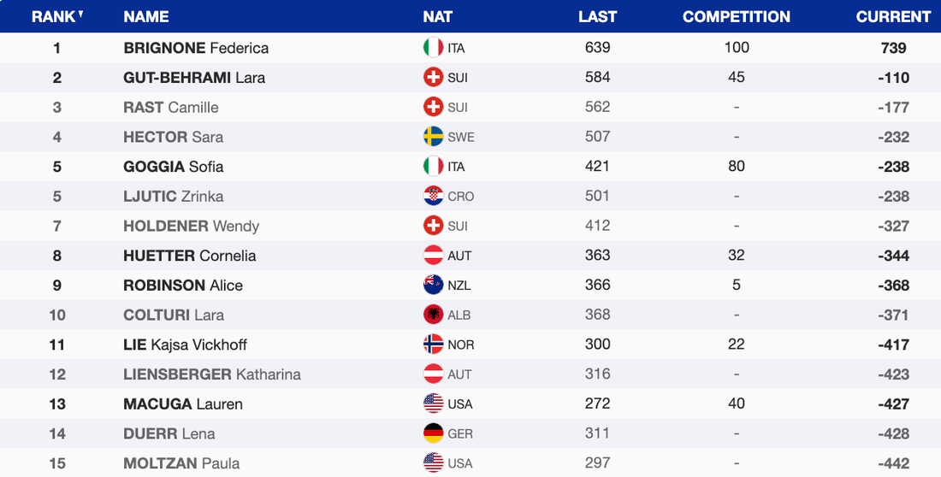
Task: Click Sweden flag icon in Hector row
Action: (x=433, y=137)
